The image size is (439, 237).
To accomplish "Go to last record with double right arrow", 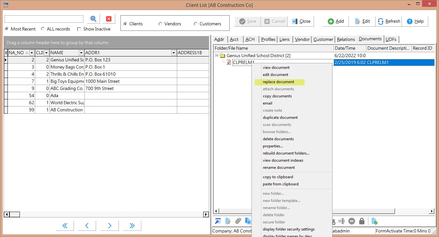I will click(132, 226).
